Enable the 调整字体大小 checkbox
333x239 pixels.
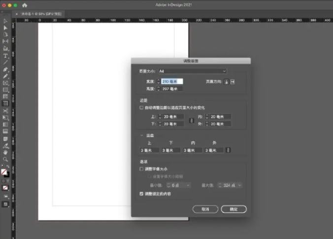[x=142, y=169]
